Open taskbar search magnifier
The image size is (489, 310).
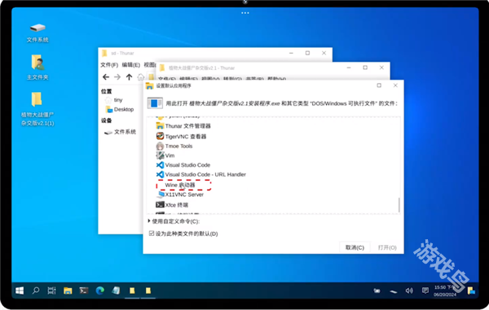[36, 290]
